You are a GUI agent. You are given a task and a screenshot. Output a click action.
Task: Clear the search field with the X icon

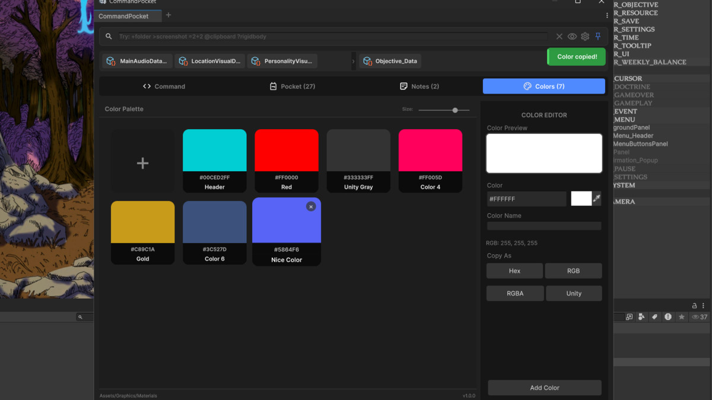559,36
